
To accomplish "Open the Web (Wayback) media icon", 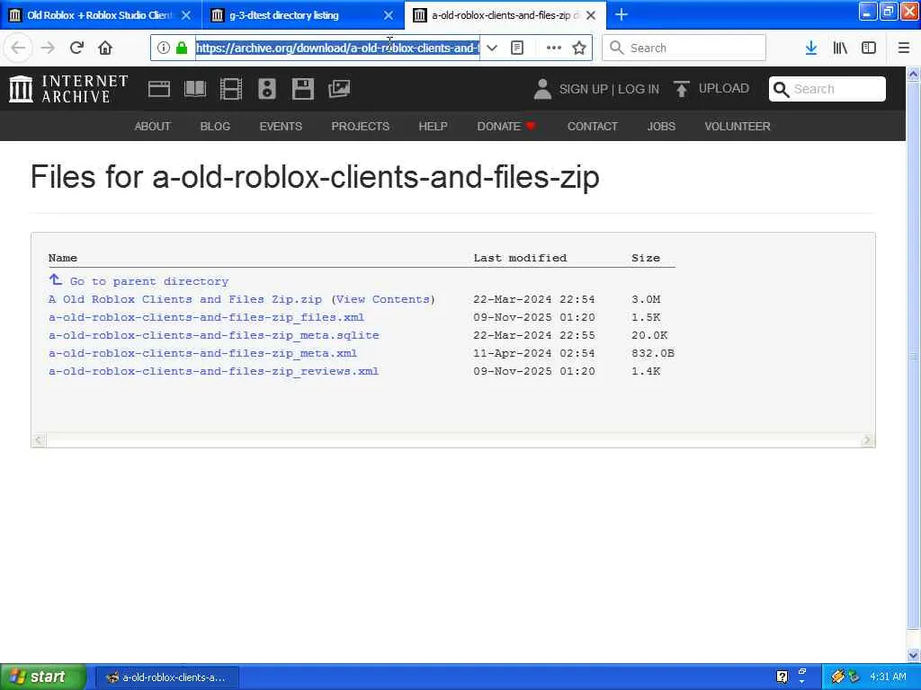I will click(159, 89).
